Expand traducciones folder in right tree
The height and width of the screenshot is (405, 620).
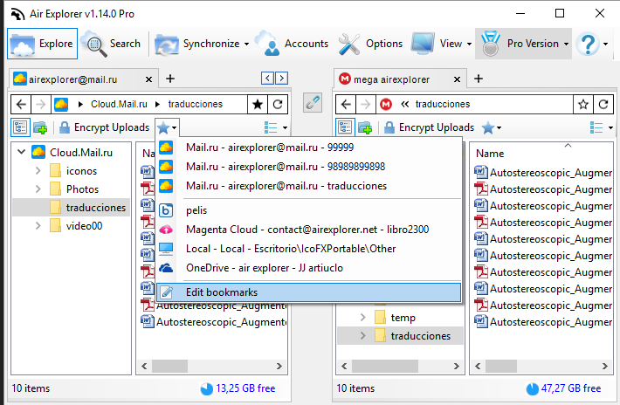(363, 336)
